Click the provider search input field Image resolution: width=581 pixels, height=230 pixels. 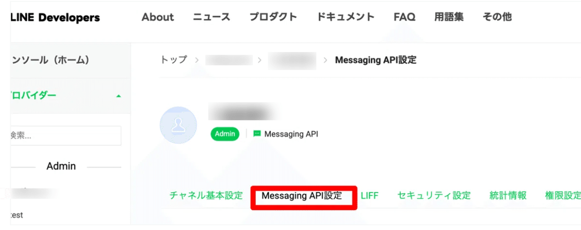click(66, 136)
